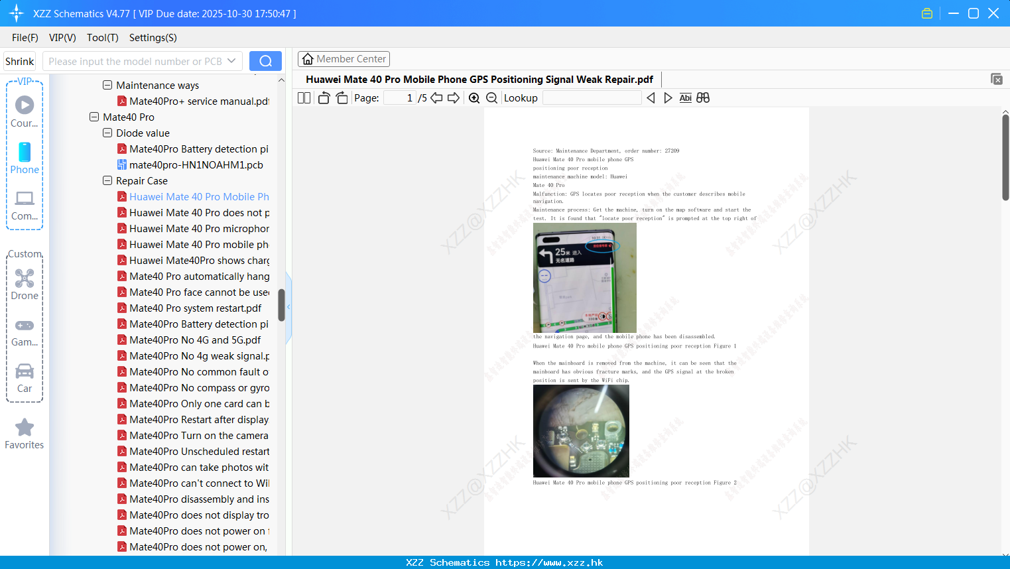This screenshot has width=1010, height=569.
Task: Open Huawei Mate 40 Pro Mobile Ph repair case
Action: pyautogui.click(x=193, y=196)
